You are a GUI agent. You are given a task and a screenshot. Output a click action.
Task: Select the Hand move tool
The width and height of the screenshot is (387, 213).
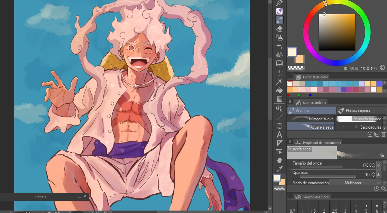[279, 161]
